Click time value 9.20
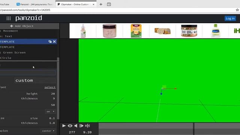240x135 pixels. coord(87,132)
